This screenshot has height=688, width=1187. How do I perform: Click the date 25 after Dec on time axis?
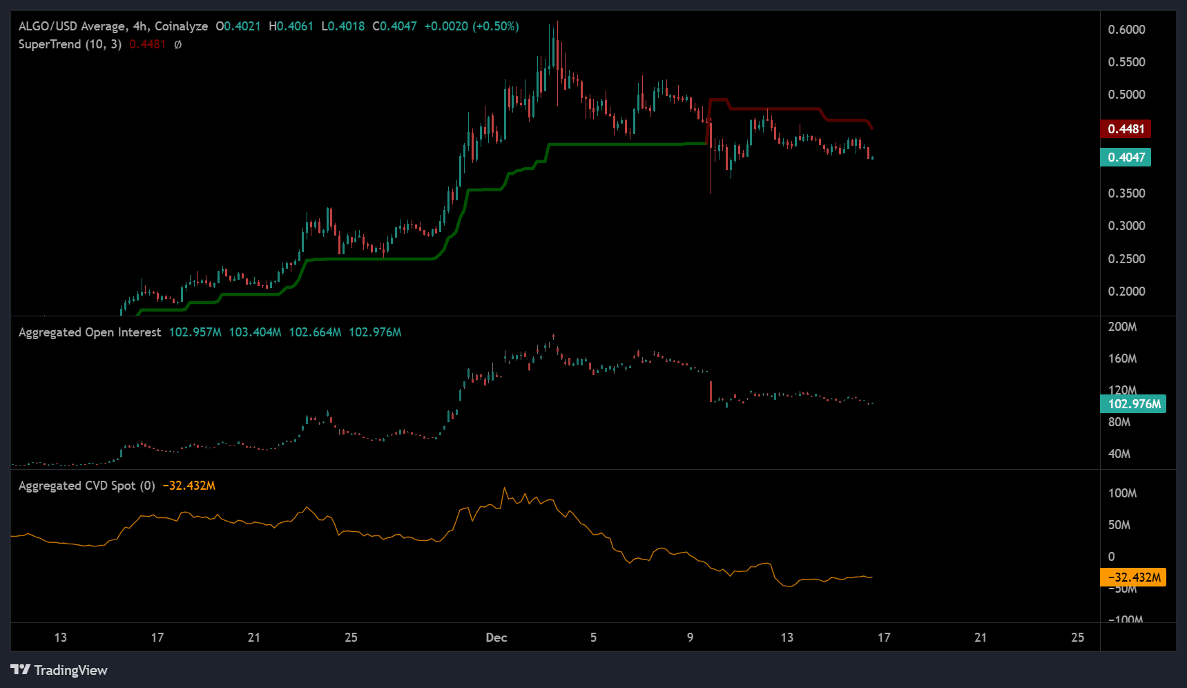(x=1078, y=638)
